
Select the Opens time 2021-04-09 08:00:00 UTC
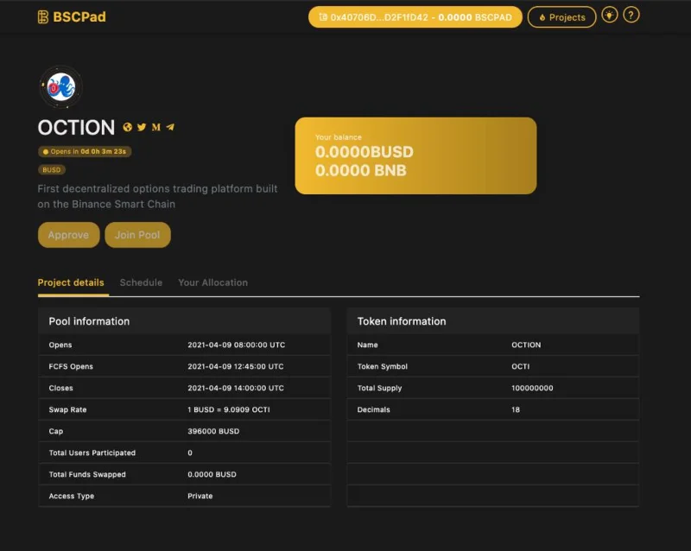point(236,345)
